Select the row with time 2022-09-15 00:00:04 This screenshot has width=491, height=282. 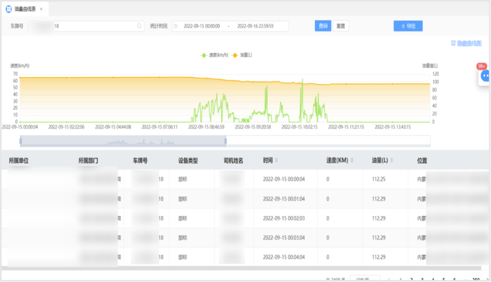pyautogui.click(x=245, y=179)
